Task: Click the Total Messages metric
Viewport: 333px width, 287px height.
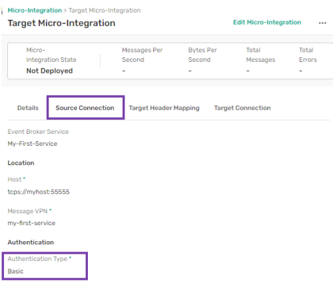Action: point(260,55)
